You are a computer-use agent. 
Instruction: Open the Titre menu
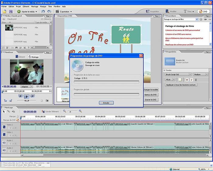50,6
